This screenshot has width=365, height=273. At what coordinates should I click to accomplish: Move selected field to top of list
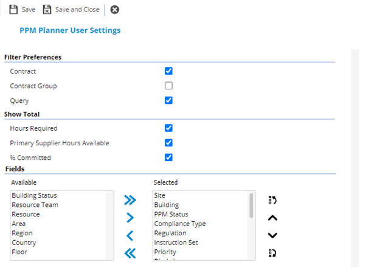coord(273,200)
